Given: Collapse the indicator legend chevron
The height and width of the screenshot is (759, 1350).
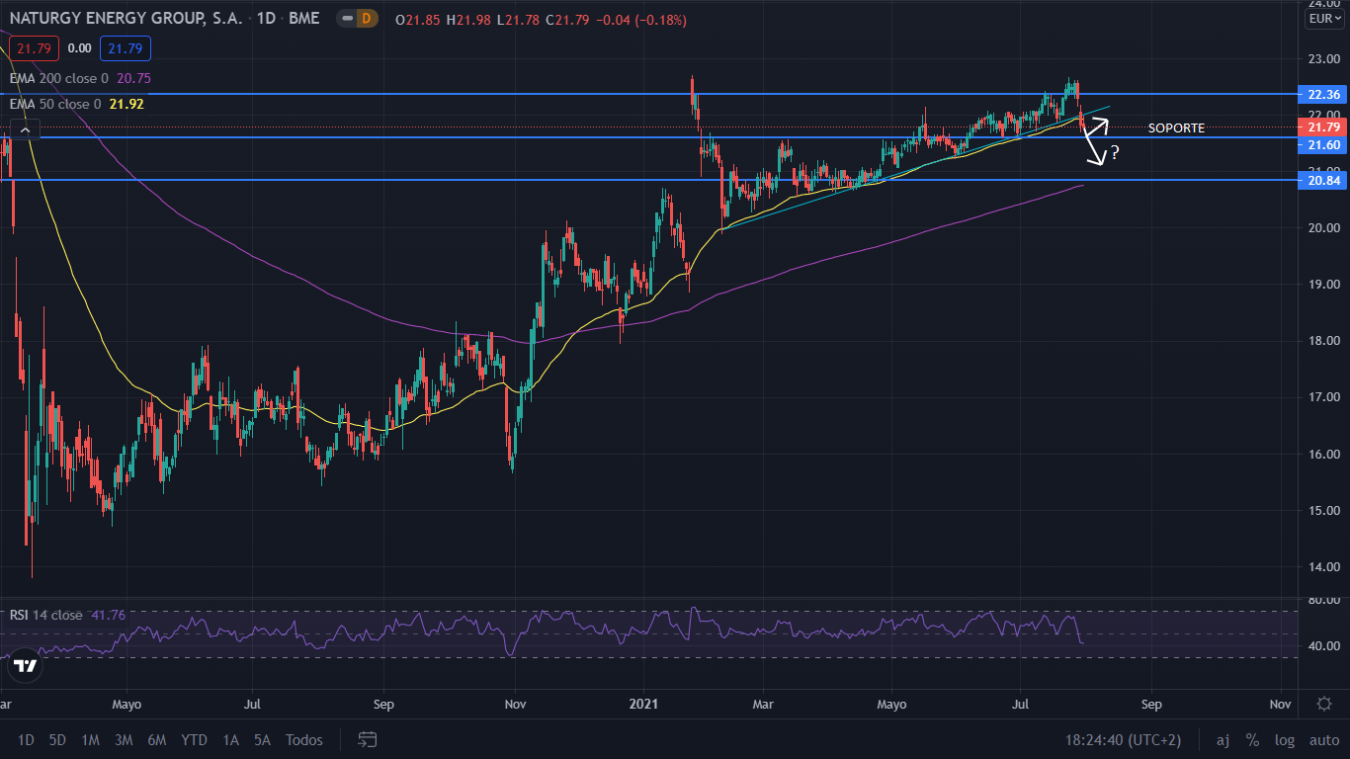Looking at the screenshot, I should click(x=26, y=129).
